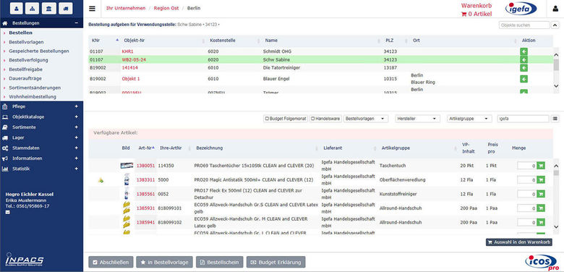Expand the Lager menu section
Screen dimensions: 564x272
point(76,137)
